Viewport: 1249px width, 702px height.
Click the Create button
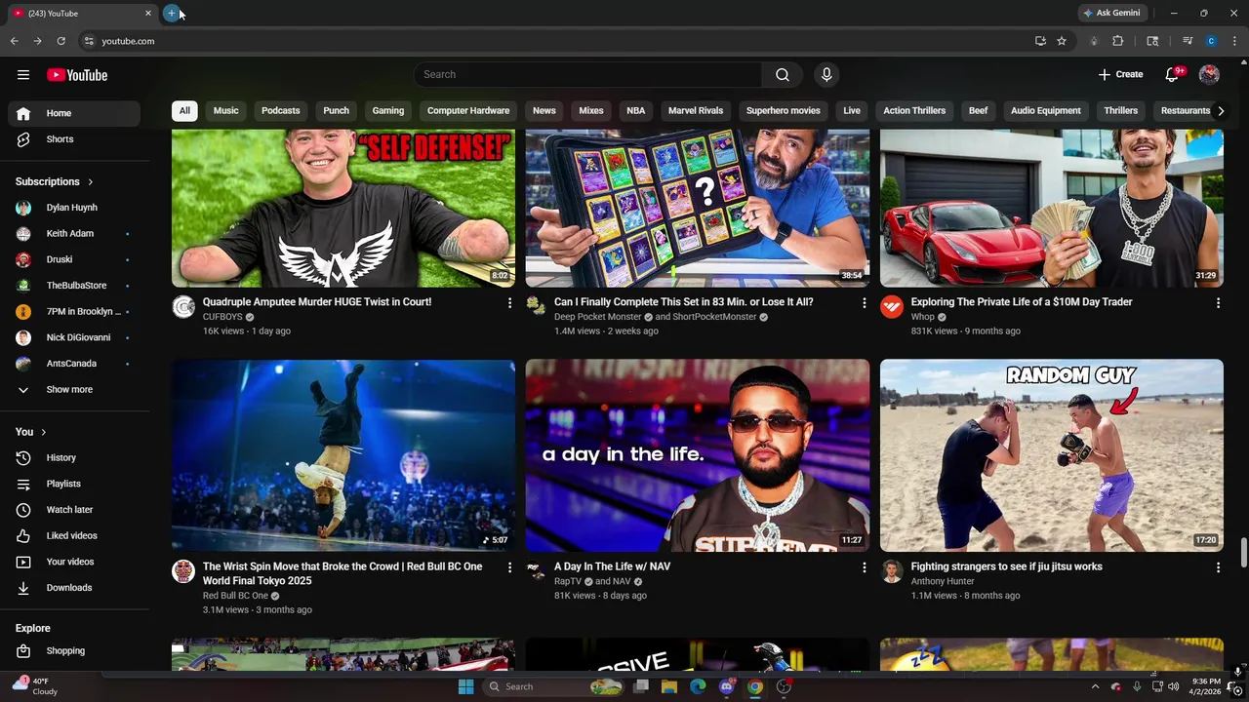pos(1120,75)
